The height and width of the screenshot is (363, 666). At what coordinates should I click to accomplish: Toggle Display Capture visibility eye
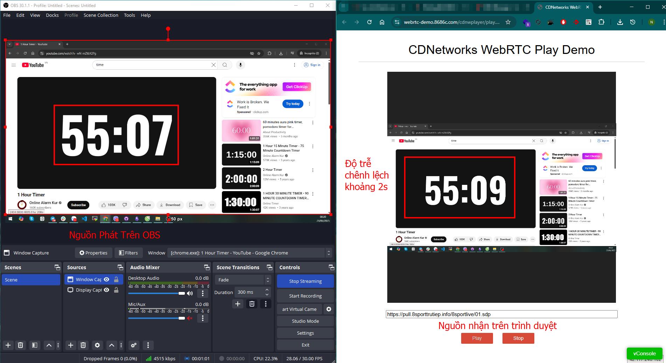point(107,290)
